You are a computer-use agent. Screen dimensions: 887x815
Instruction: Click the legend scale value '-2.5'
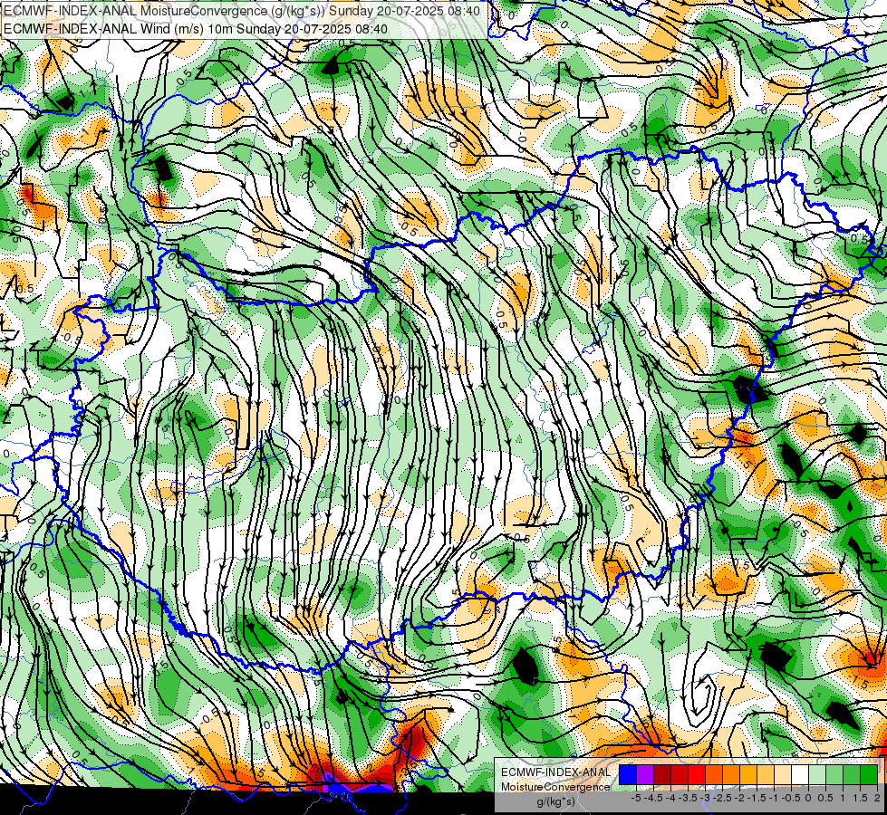(x=722, y=798)
